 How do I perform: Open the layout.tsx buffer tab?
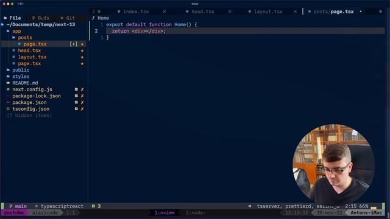point(268,12)
